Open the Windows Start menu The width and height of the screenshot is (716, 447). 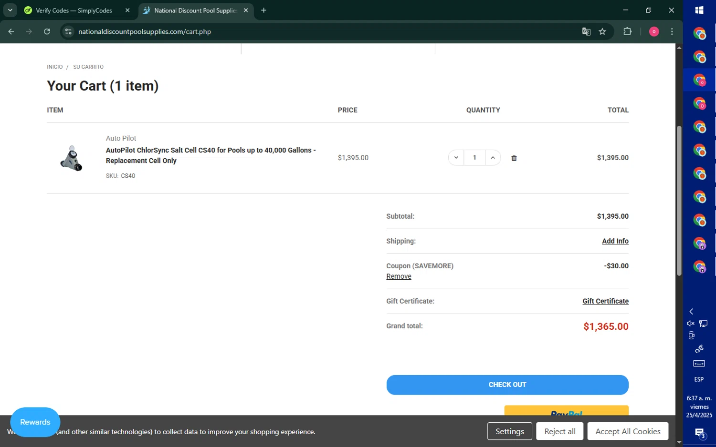pos(699,10)
